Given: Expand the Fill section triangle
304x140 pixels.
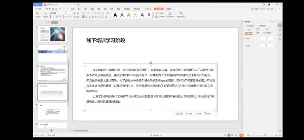Looking at the screenshot, I should point(245,39).
